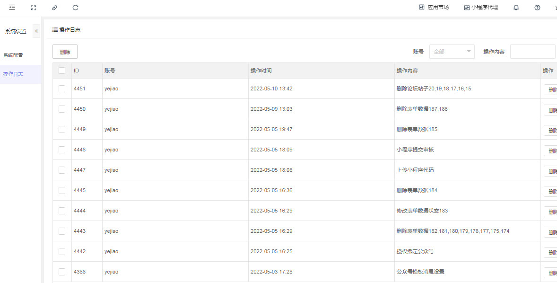Select 操作日志 in the sidebar

13,74
